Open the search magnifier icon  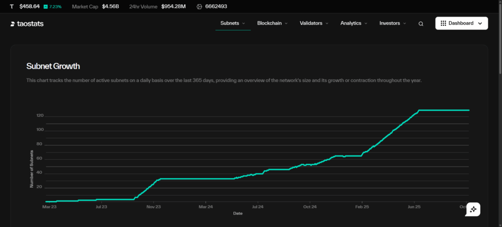(x=421, y=24)
